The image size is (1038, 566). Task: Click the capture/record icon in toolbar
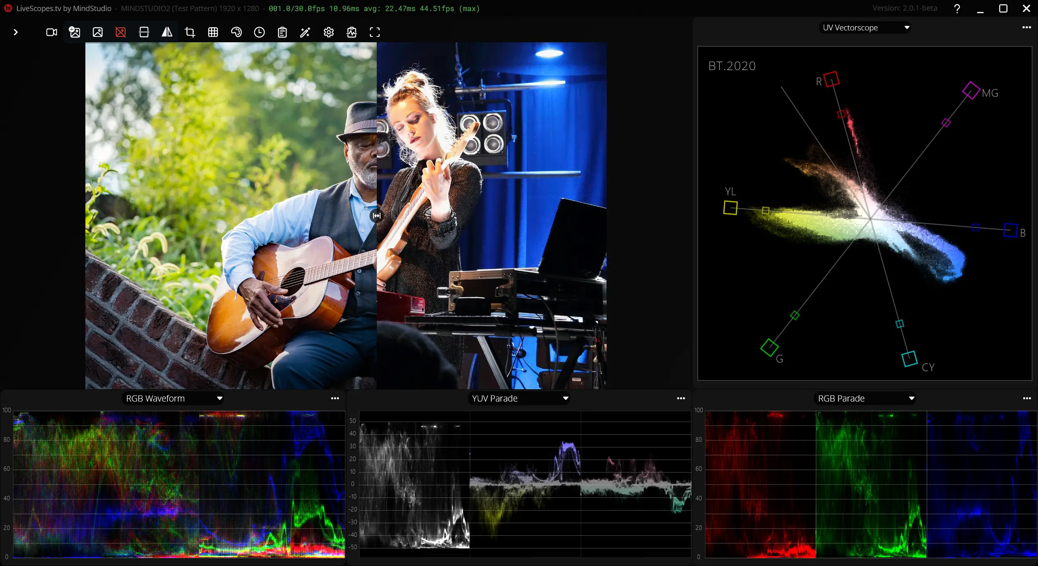pyautogui.click(x=52, y=32)
